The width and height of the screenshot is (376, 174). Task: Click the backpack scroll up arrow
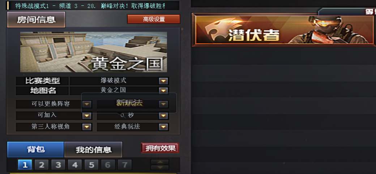[160, 162]
